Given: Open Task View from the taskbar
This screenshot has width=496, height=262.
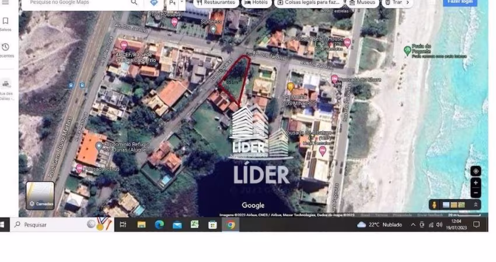Looking at the screenshot, I should (123, 224).
